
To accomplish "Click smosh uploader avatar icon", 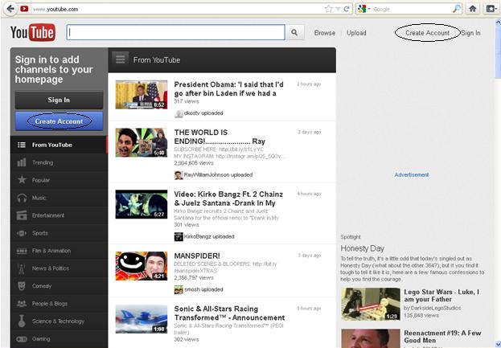I will click(179, 289).
